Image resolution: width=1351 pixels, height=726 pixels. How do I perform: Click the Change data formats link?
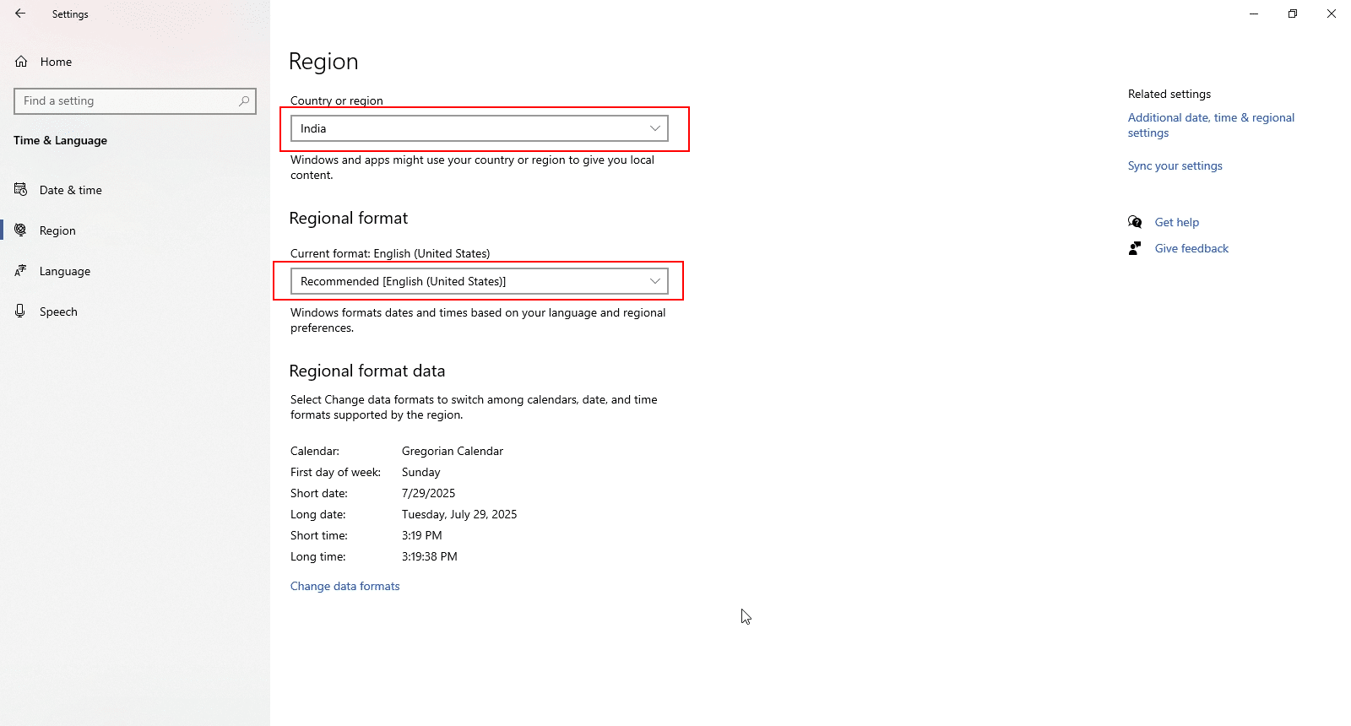pyautogui.click(x=345, y=586)
